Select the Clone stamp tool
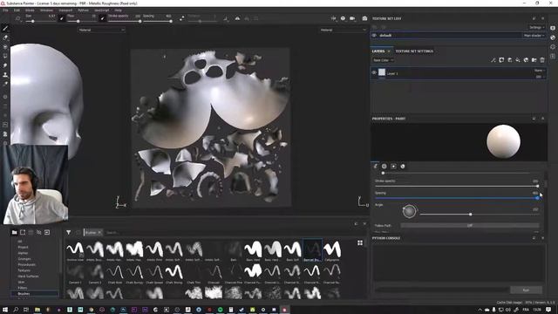558x314 pixels. [5, 75]
